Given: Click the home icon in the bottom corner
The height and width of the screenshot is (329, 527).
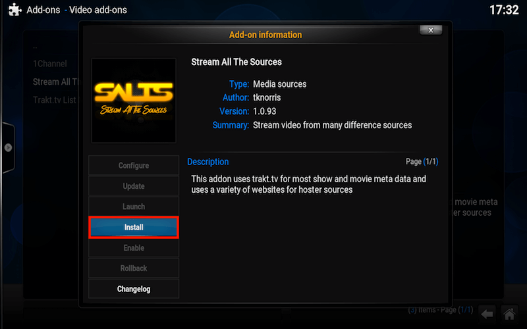Looking at the screenshot, I should click(x=508, y=313).
